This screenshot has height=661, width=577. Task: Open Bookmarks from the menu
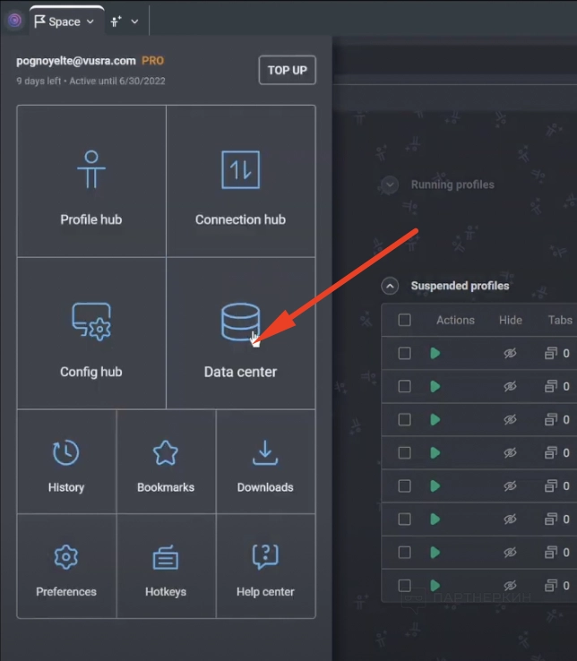[x=166, y=462]
